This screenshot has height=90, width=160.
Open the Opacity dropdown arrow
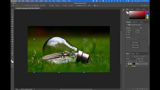click(144, 59)
